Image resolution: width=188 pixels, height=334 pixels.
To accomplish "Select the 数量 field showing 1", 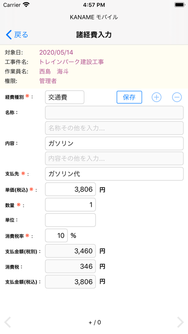I will (70, 205).
